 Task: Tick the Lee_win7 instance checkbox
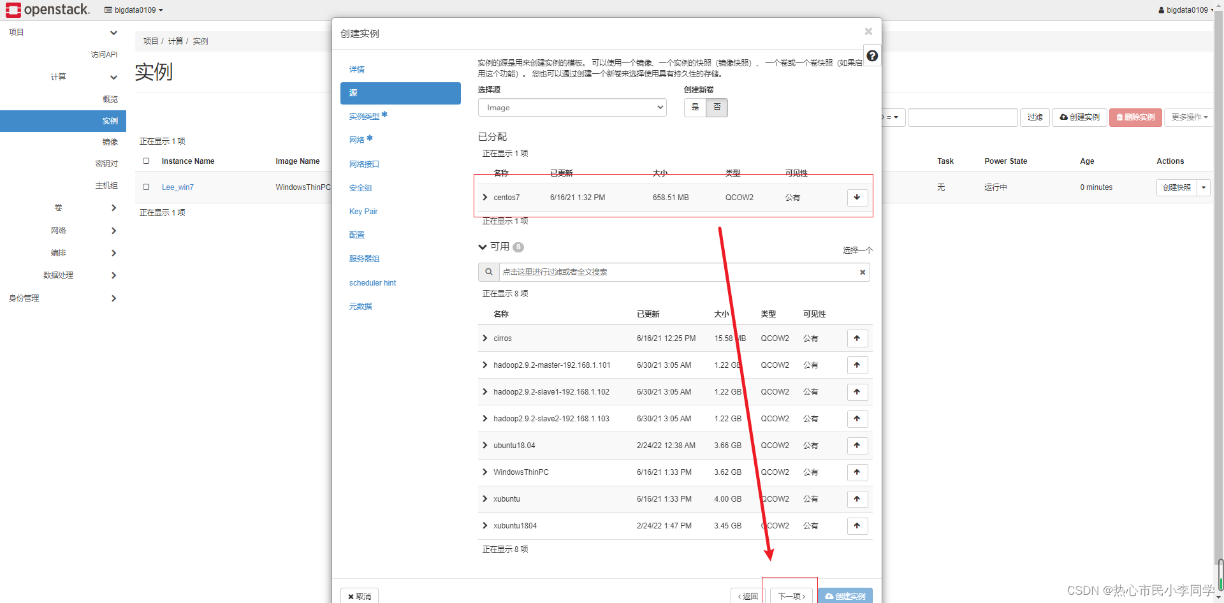click(x=146, y=187)
